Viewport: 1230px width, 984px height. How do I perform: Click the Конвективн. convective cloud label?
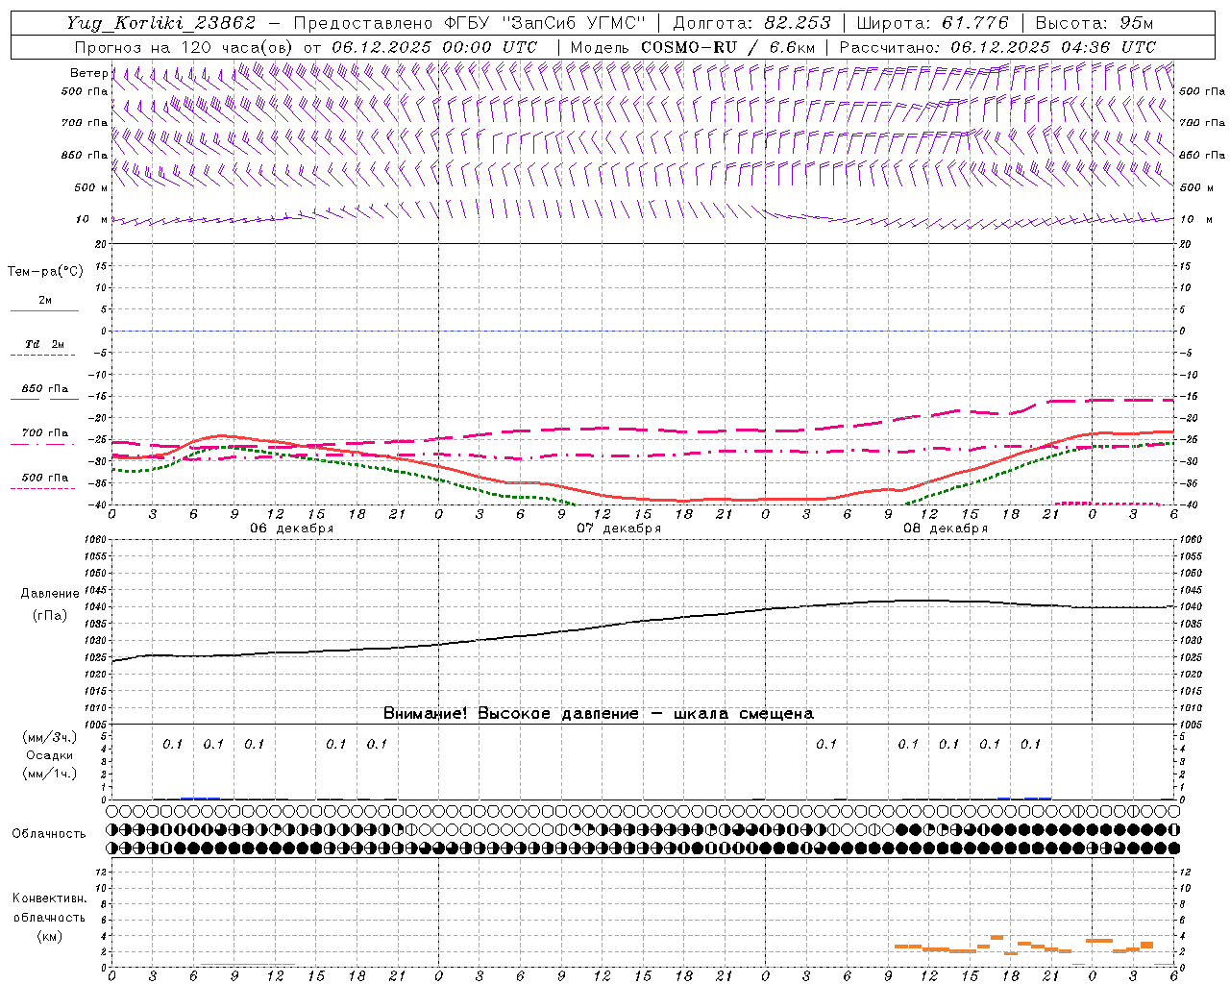tap(49, 898)
